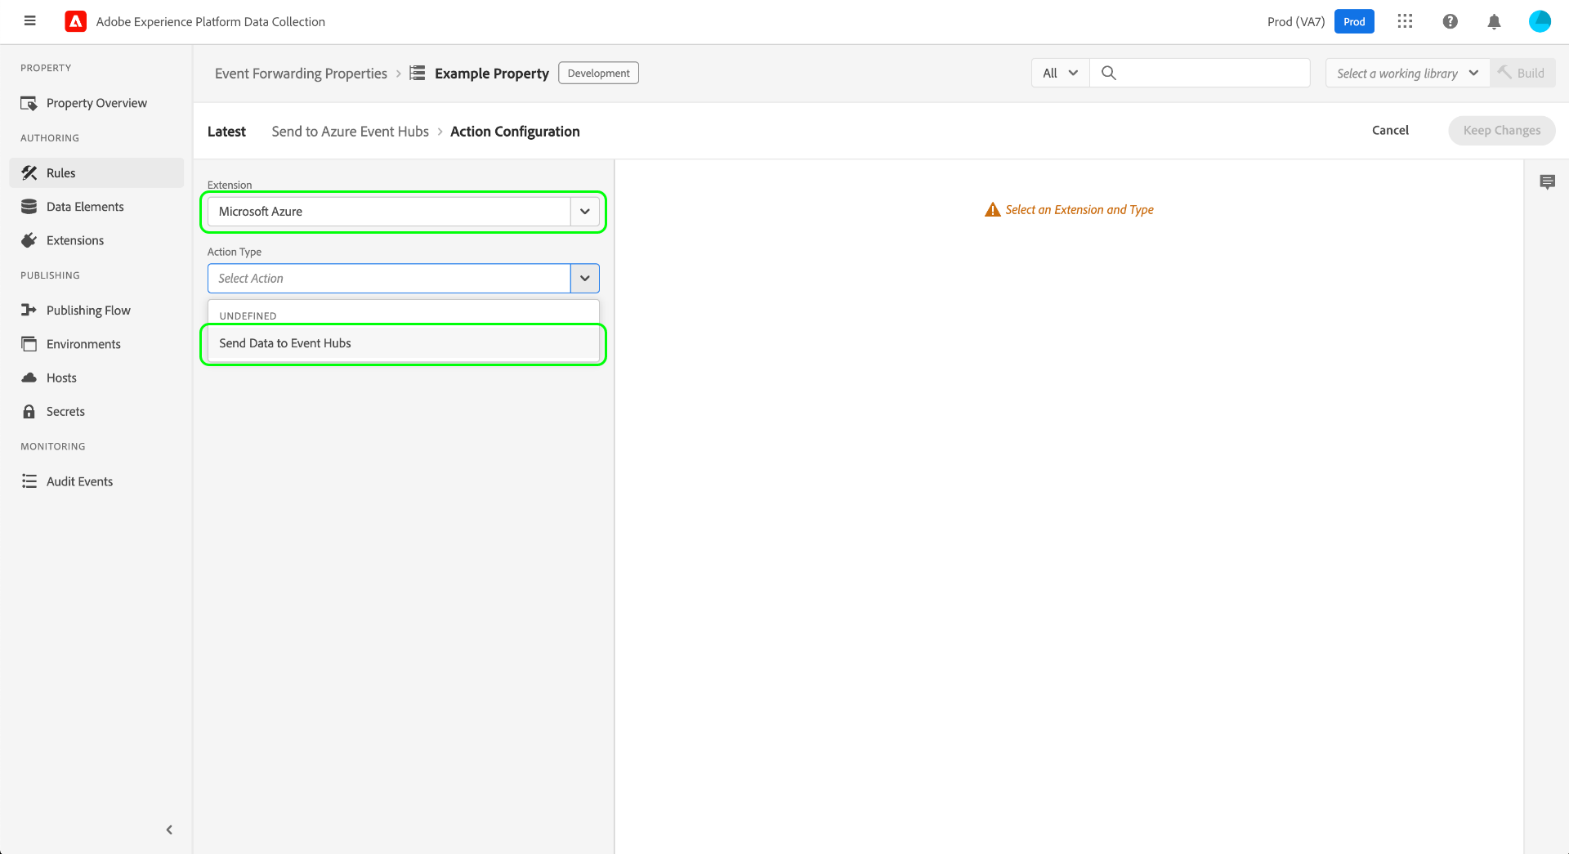Focus the Select Action input field

[389, 279]
